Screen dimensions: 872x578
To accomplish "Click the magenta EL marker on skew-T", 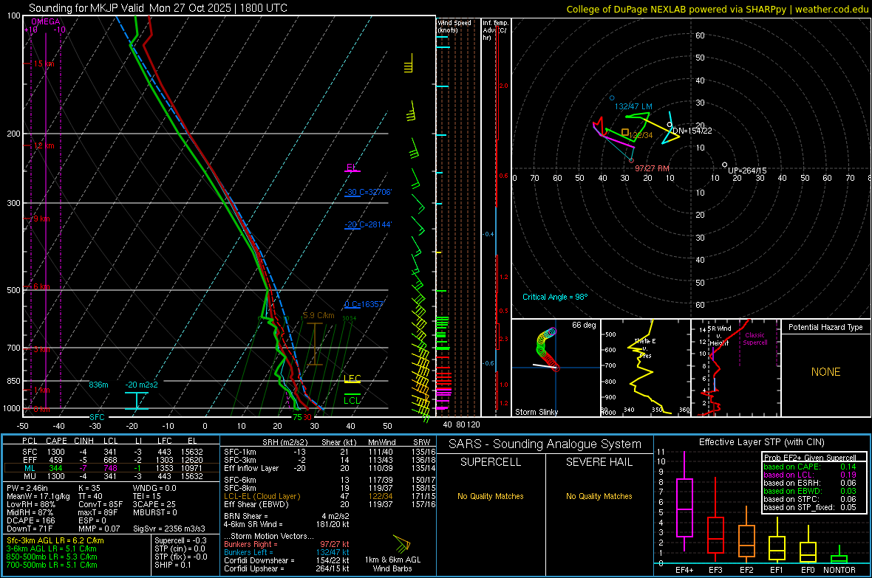I will pyautogui.click(x=352, y=168).
